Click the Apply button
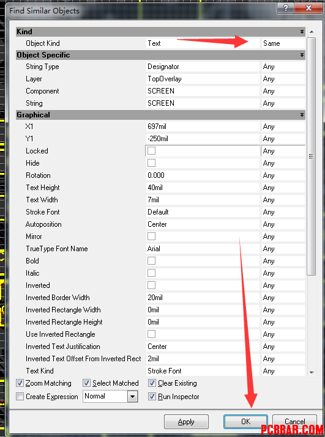This screenshot has width=325, height=437. tap(186, 422)
